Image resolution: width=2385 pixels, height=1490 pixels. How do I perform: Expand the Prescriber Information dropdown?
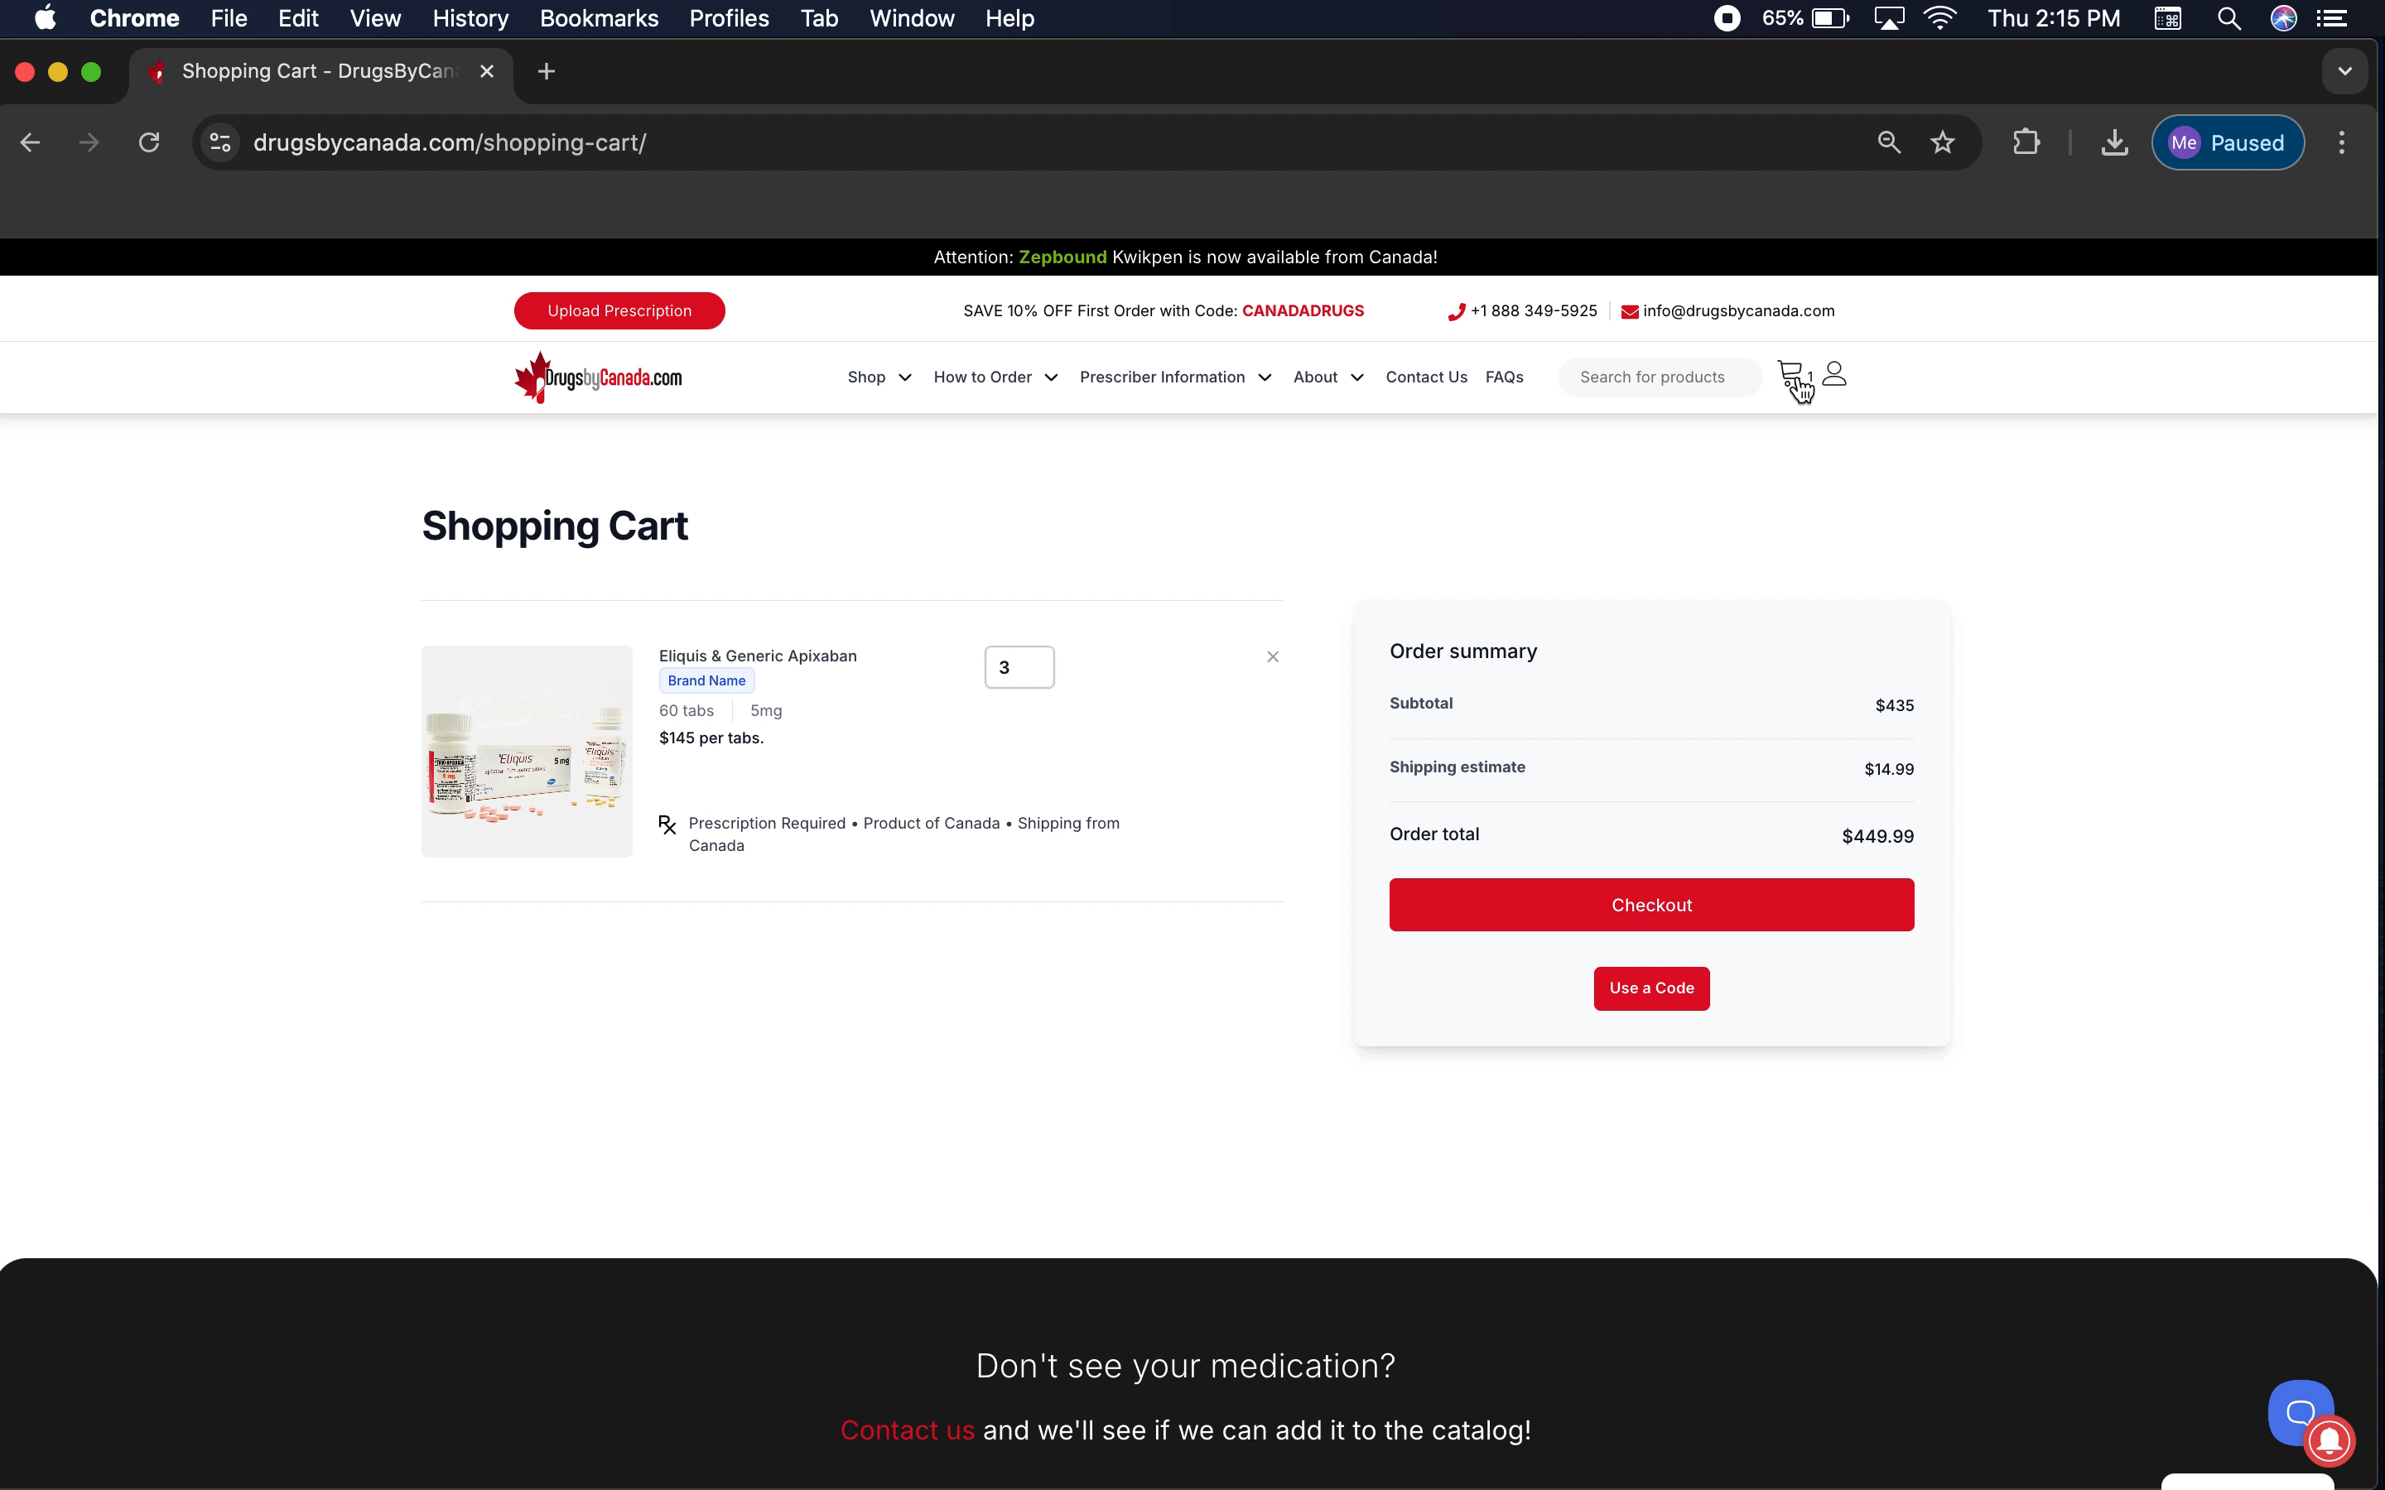[x=1175, y=377]
